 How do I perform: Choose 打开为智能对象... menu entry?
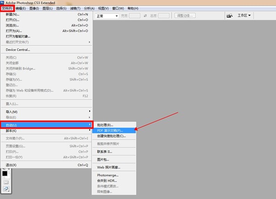point(46,37)
